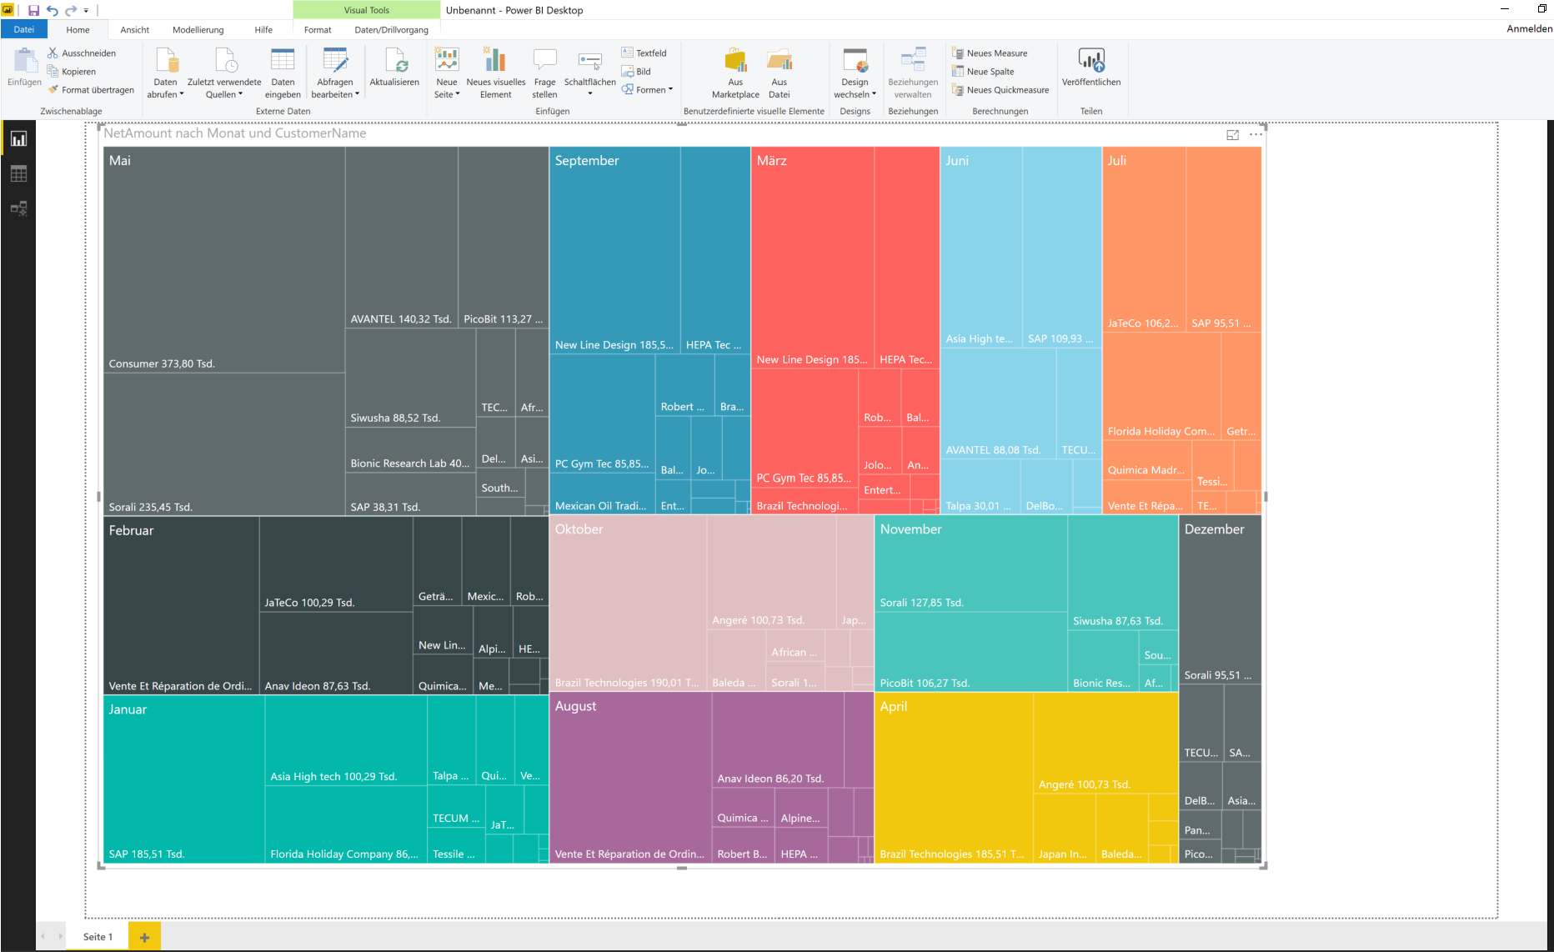Viewport: 1554px width, 952px height.
Task: Open the visual's more options ellipsis
Action: pyautogui.click(x=1256, y=135)
